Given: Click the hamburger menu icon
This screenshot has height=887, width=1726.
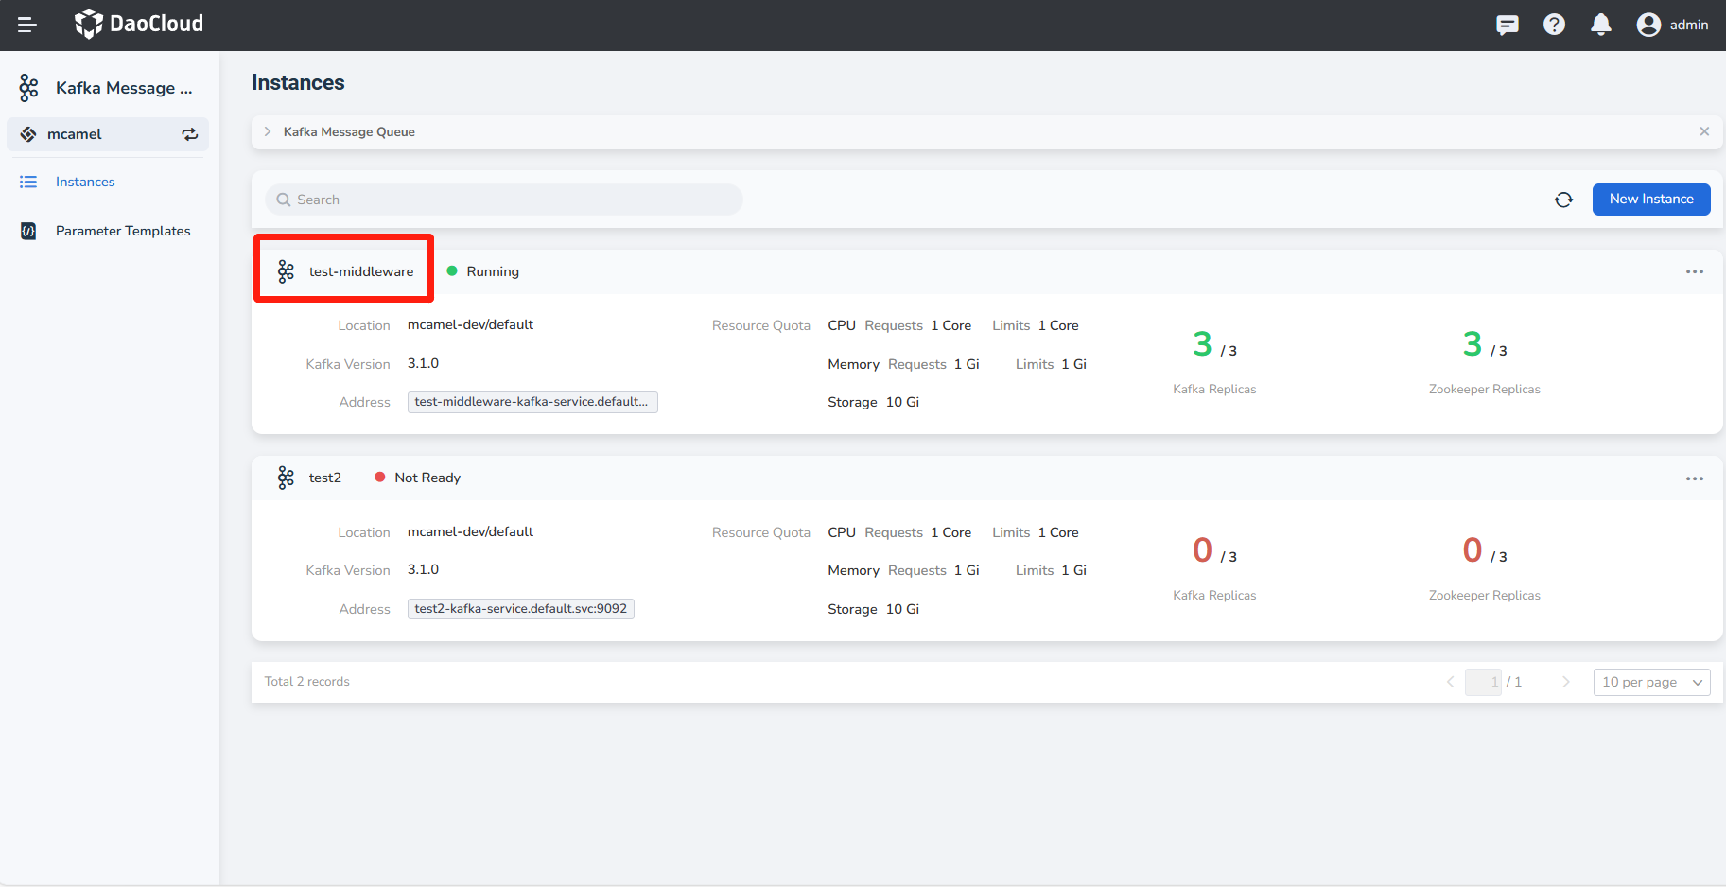Looking at the screenshot, I should [26, 25].
